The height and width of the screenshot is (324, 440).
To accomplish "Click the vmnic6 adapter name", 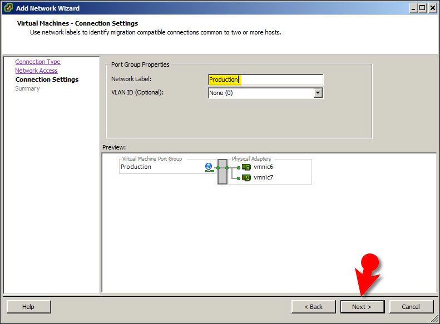I will pos(263,167).
